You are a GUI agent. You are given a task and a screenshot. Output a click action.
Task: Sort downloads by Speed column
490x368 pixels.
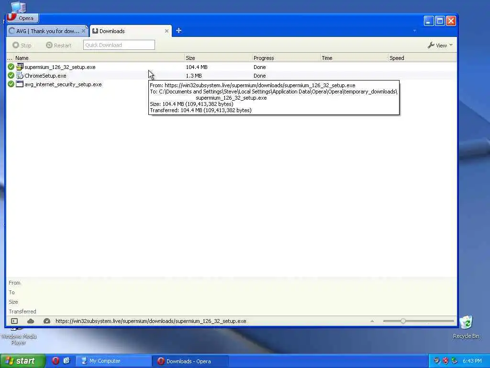coord(422,58)
